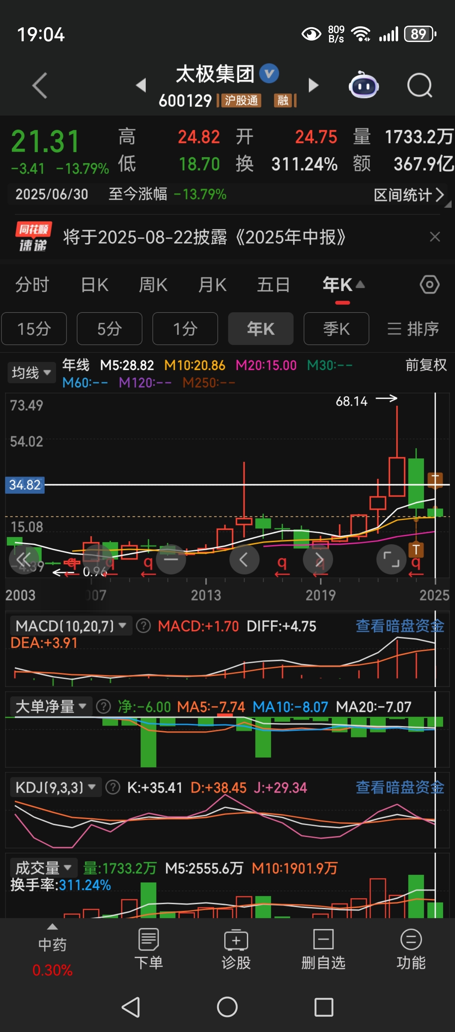Toggle 前复权 price adjustment
Viewport: 455px width, 1032px height.
pos(426,365)
